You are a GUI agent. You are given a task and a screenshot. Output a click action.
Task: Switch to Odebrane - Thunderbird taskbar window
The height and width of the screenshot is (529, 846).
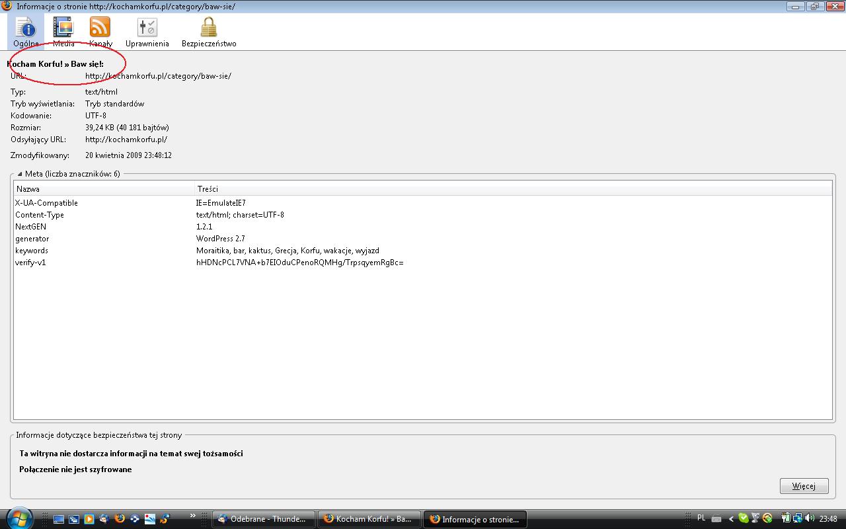[264, 519]
